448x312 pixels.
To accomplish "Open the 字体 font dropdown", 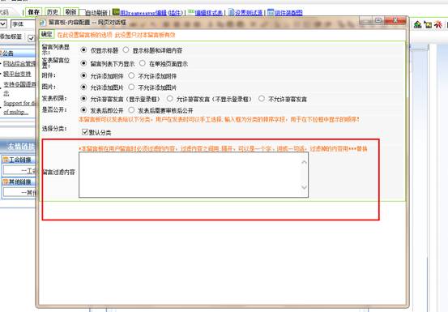I will point(23,24).
